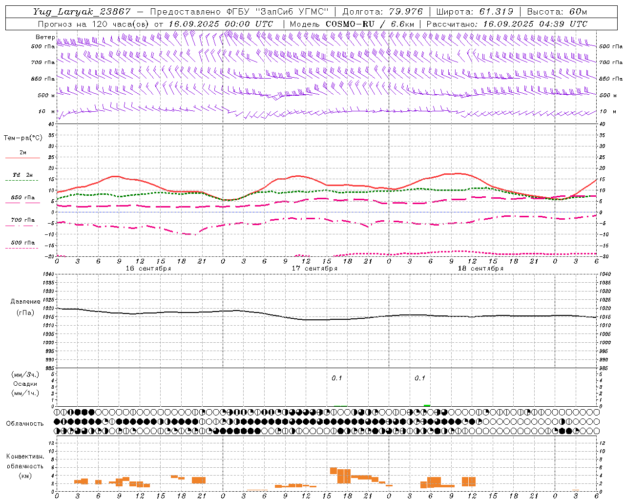Click the 10 м wind level label on left
The height and width of the screenshot is (500, 625).
click(x=47, y=111)
